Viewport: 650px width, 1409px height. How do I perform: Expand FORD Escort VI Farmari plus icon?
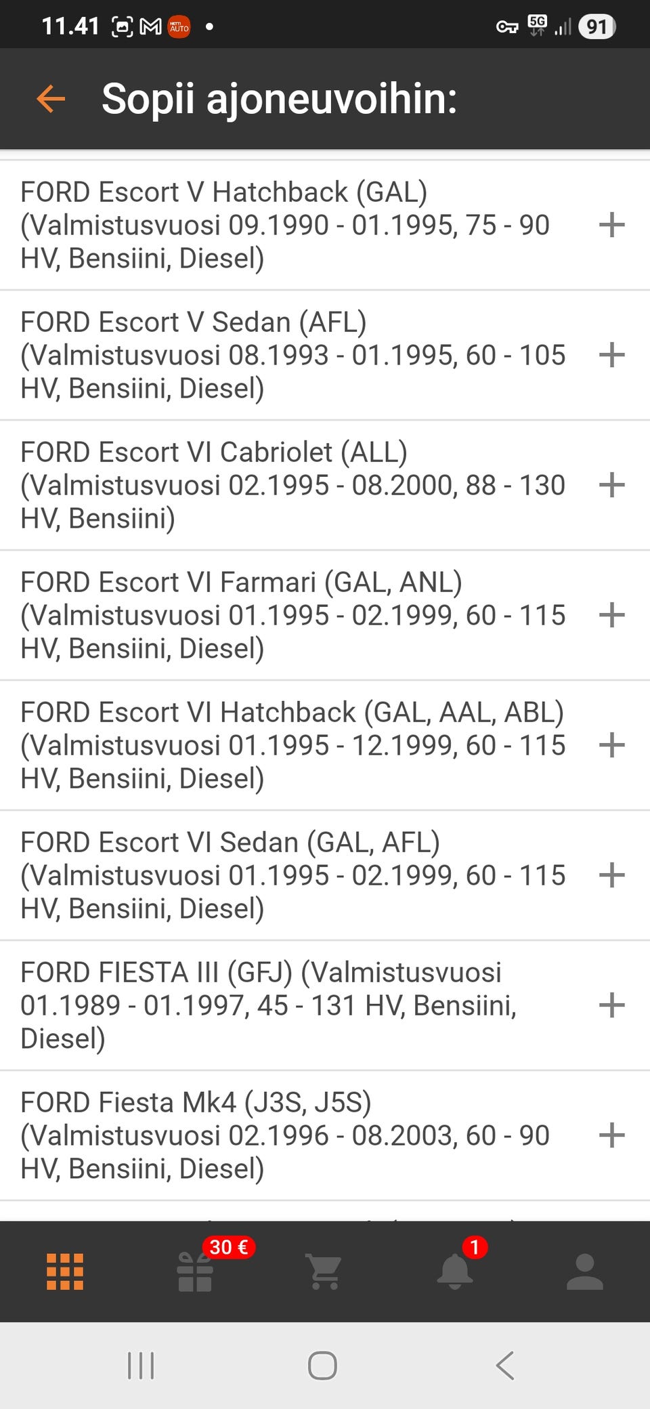pyautogui.click(x=611, y=615)
